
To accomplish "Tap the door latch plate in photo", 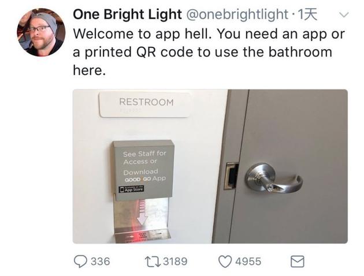I will 231,176.
